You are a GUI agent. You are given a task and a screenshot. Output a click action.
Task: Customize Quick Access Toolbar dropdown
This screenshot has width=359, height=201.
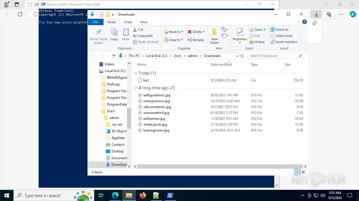coord(113,15)
